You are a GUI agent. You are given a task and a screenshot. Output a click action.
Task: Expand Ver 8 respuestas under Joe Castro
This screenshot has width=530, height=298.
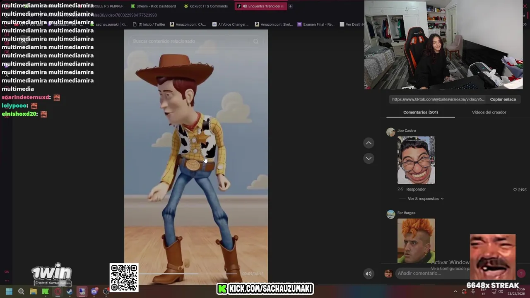tap(425, 199)
